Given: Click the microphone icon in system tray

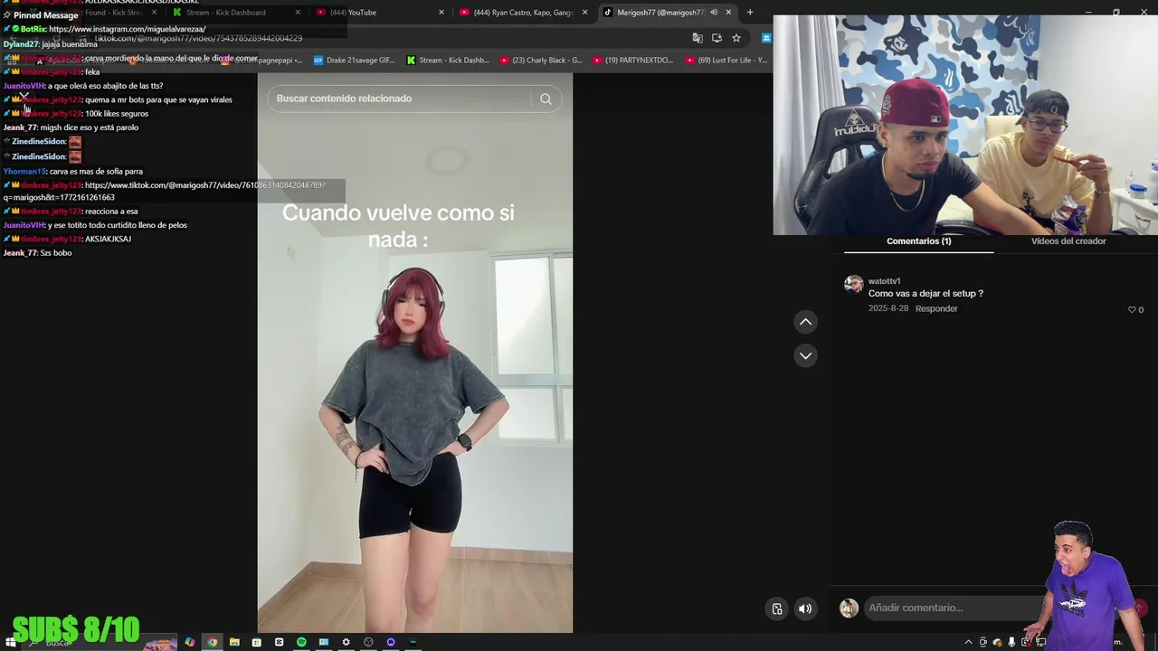Looking at the screenshot, I should click(x=1011, y=642).
